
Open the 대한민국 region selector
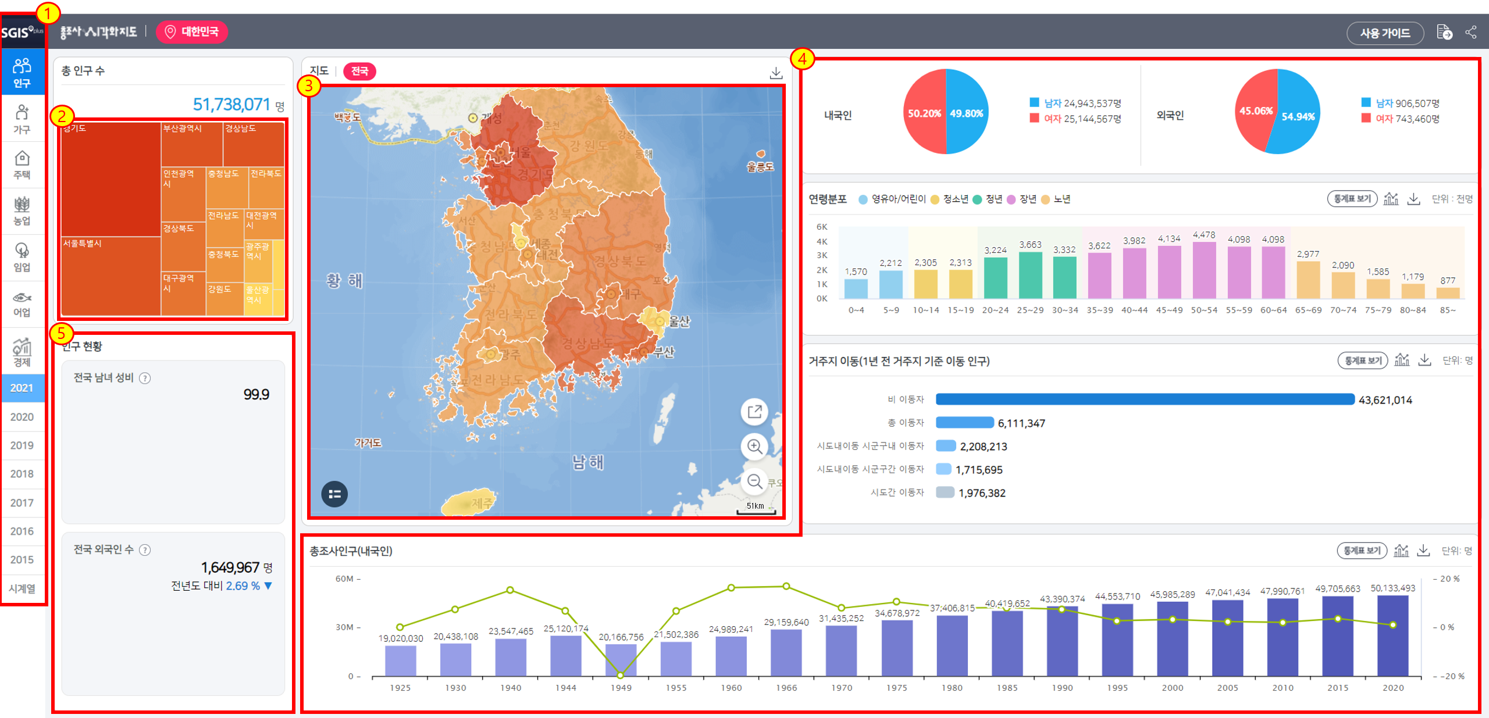pos(192,31)
